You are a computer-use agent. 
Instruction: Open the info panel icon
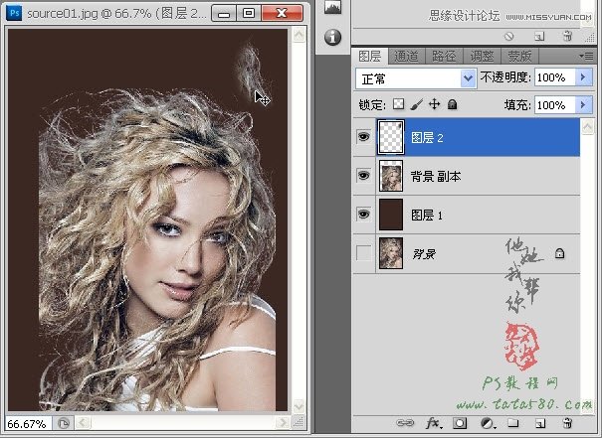(332, 37)
